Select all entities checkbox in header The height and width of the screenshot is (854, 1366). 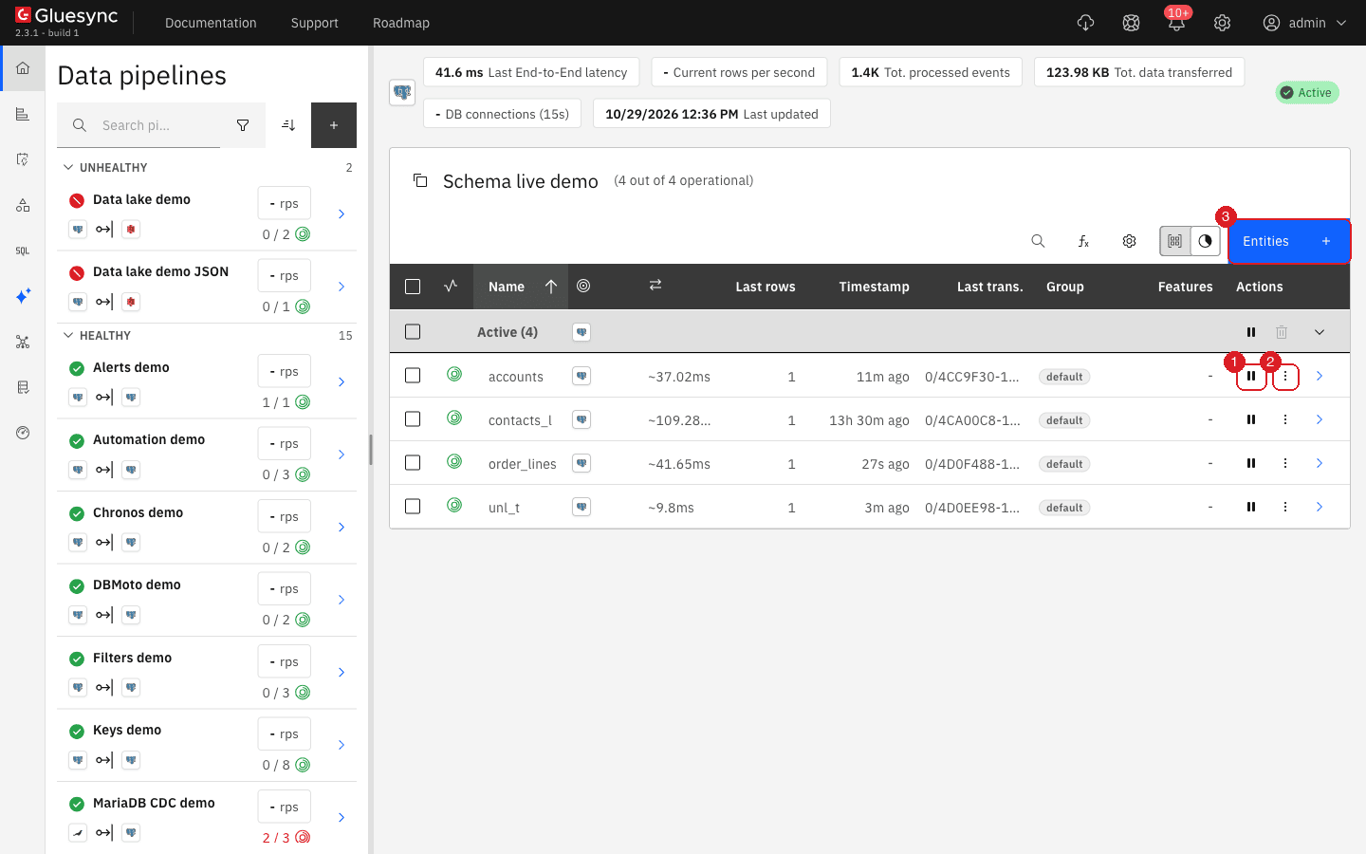(413, 287)
